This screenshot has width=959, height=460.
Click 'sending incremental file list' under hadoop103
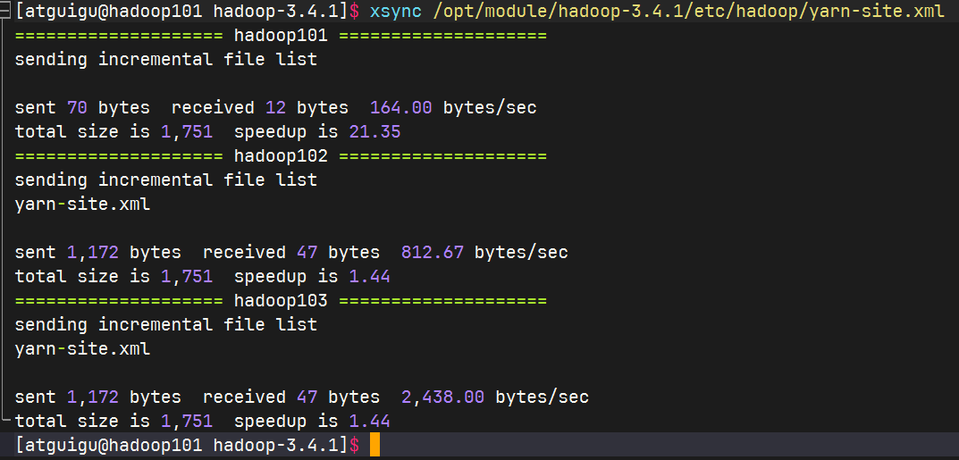coord(165,324)
